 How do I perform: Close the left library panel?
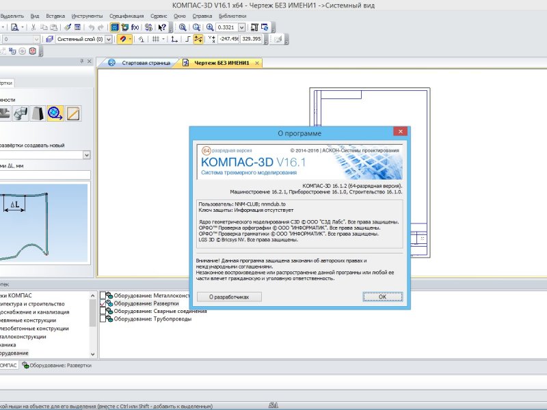90,61
